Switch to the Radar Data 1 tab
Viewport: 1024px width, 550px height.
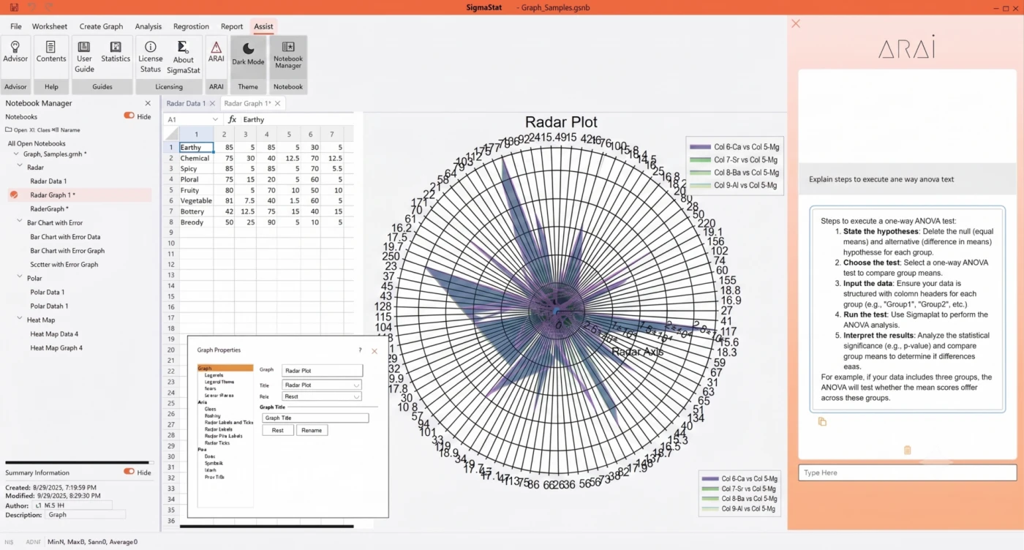186,103
